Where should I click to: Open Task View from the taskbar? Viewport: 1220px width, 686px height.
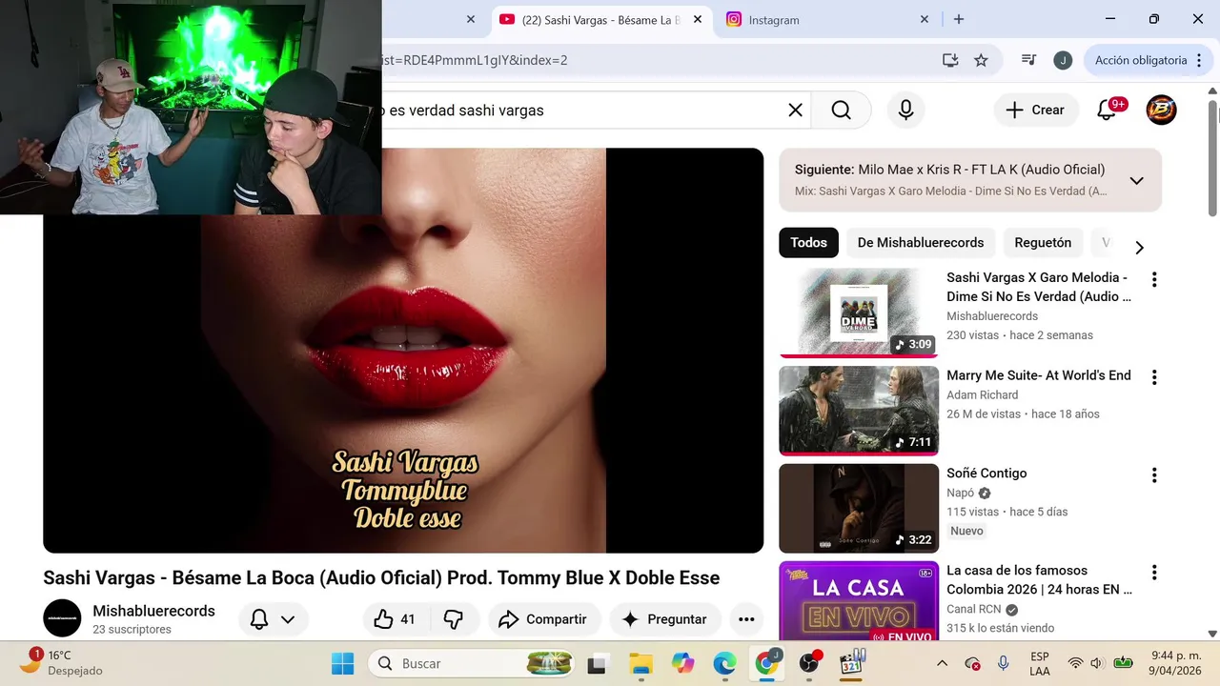pos(598,663)
